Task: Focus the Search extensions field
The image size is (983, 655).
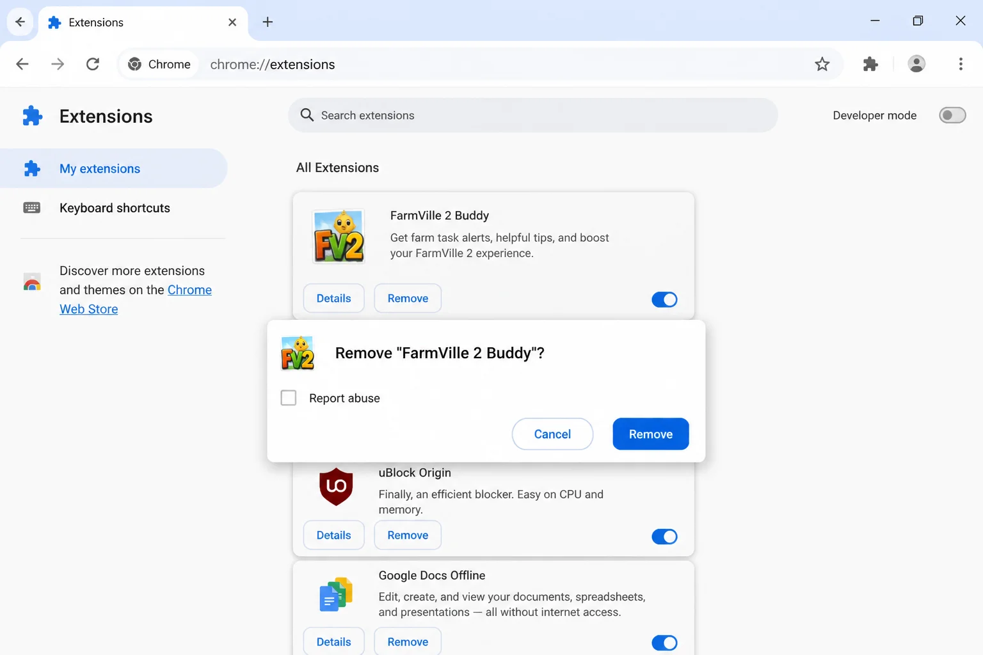Action: pyautogui.click(x=532, y=115)
